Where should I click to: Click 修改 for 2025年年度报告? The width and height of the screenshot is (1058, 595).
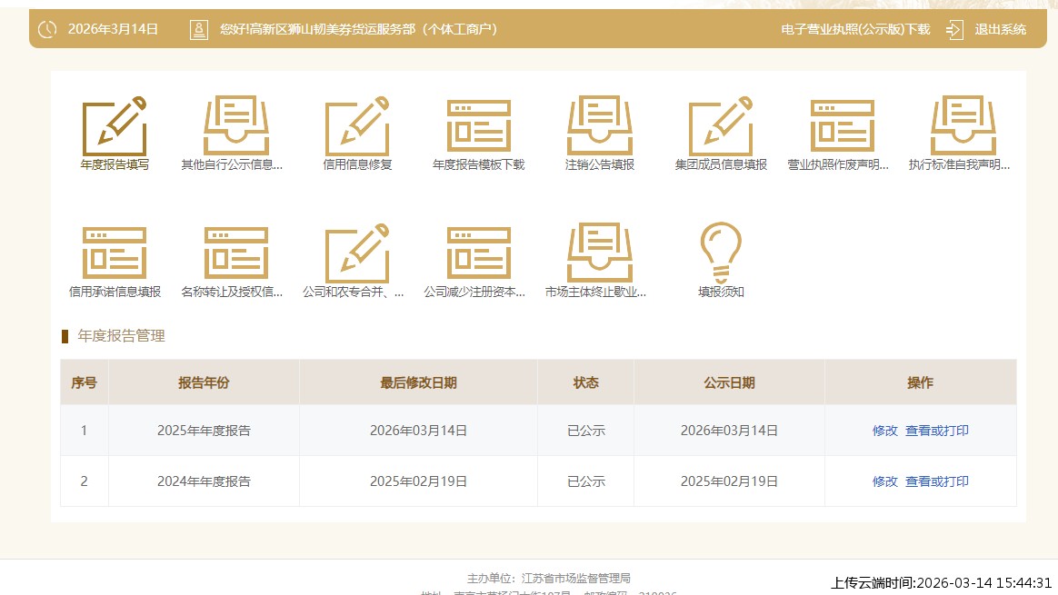(884, 431)
